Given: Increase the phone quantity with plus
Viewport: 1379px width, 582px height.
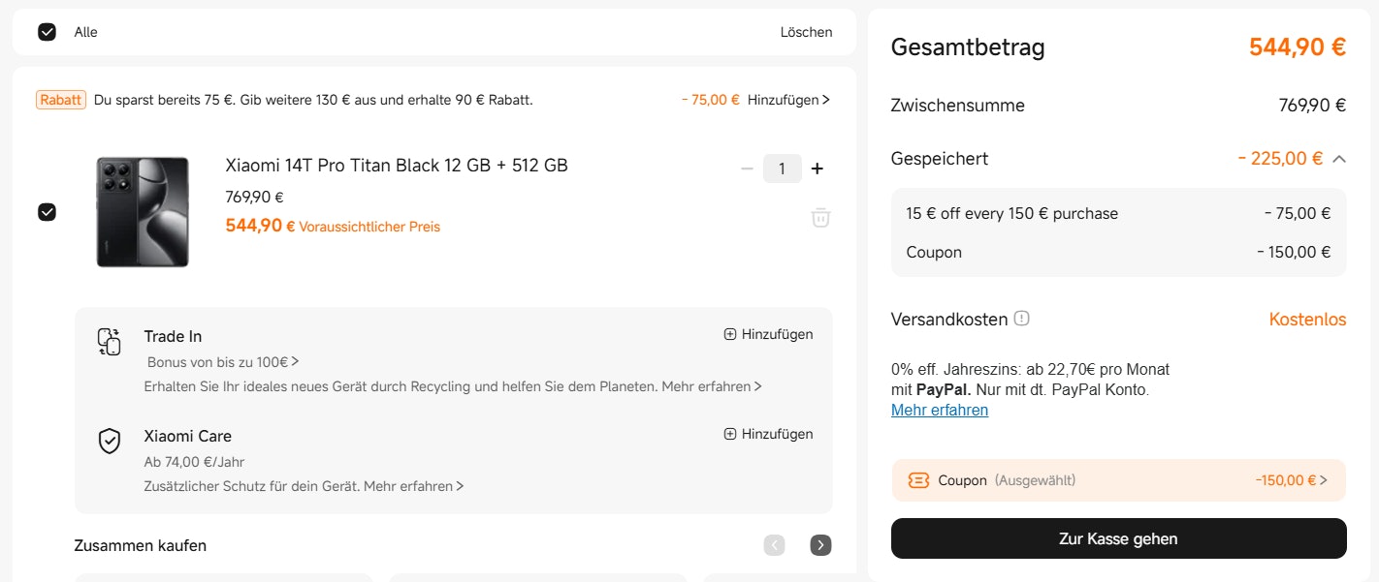Looking at the screenshot, I should click(x=817, y=168).
